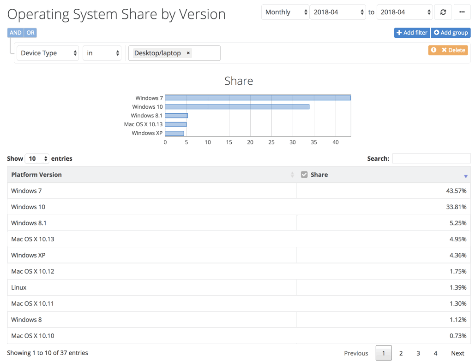Click the Add filter button
475x362 pixels.
[x=411, y=33]
